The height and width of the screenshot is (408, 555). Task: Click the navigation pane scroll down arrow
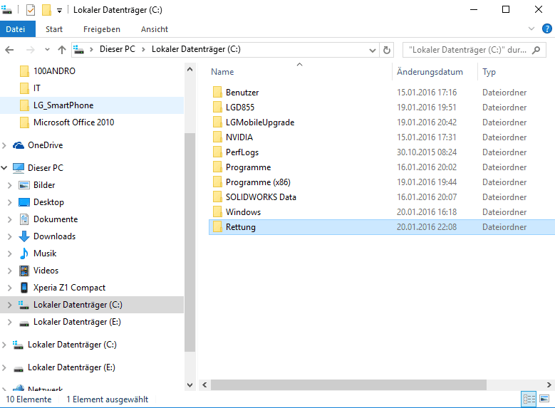pyautogui.click(x=190, y=385)
